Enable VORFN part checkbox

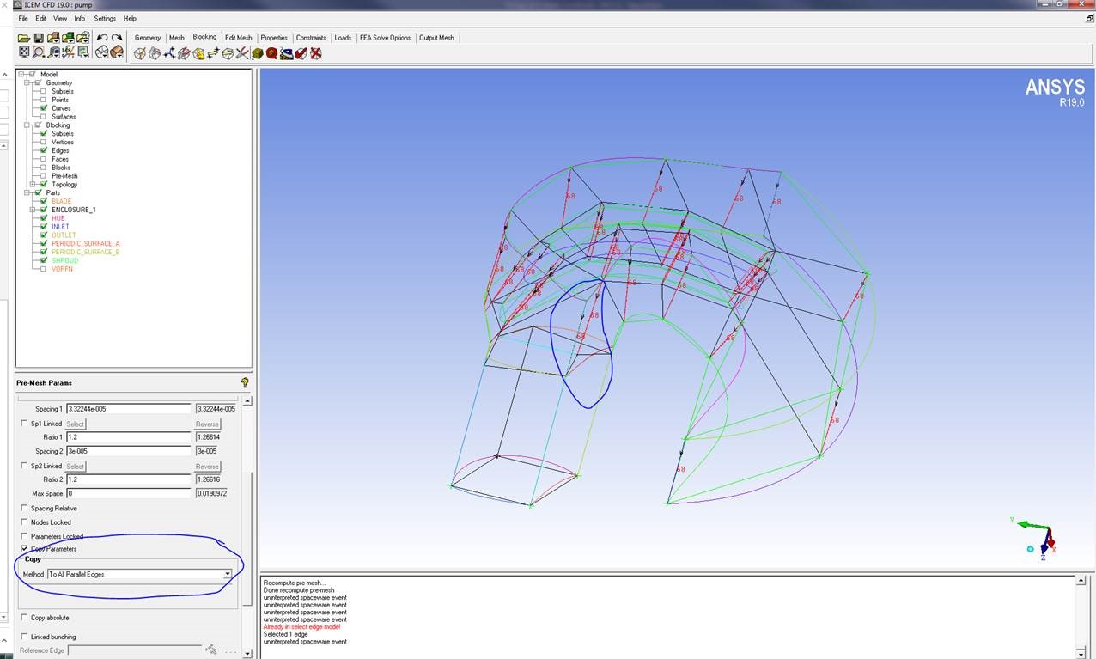coord(43,269)
